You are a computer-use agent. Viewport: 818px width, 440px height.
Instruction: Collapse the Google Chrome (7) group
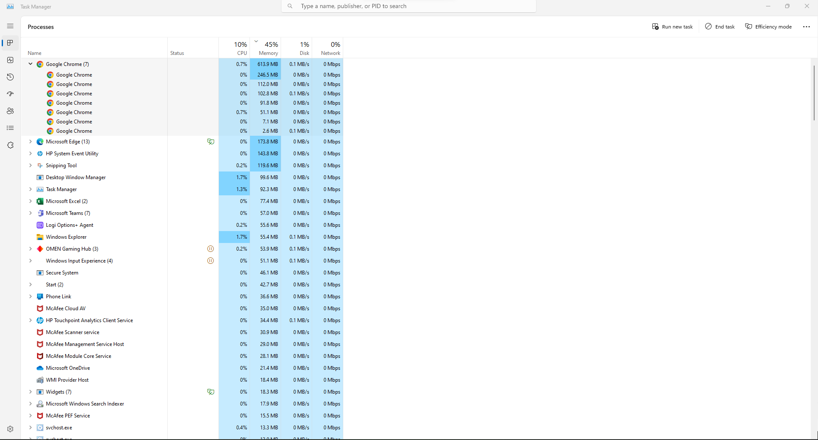tap(30, 64)
